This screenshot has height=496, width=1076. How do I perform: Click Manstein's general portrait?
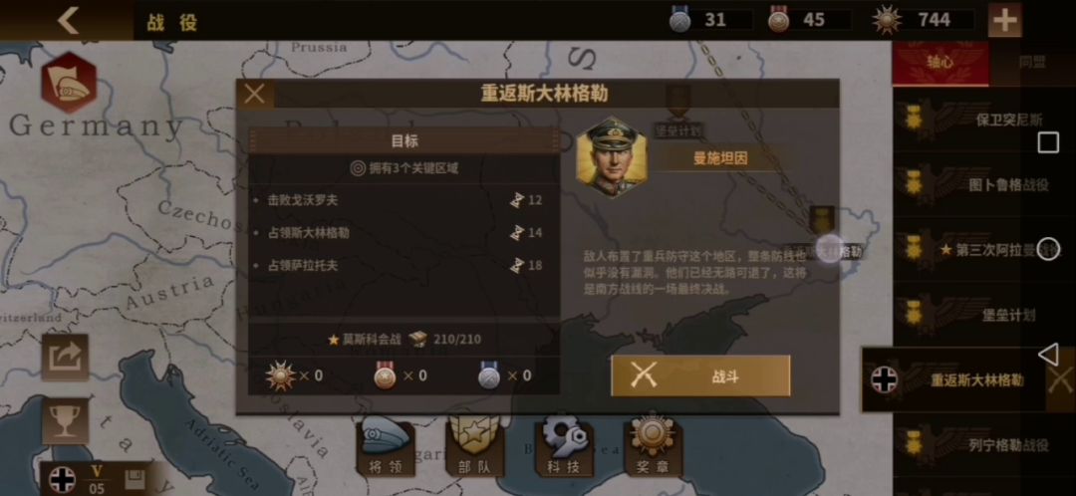611,156
